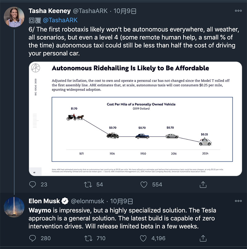Open the Autonomous Ridehailing chart image
Viewport: 247px width, 249px height.
pos(136,119)
